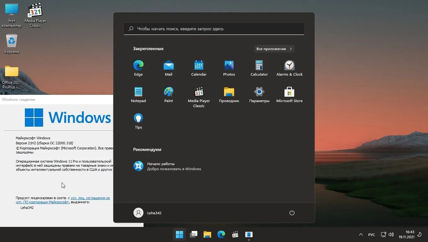Open усл. лиц. соглашения license link
Image resolution: width=428 pixels, height=242 pixels.
(x=63, y=200)
